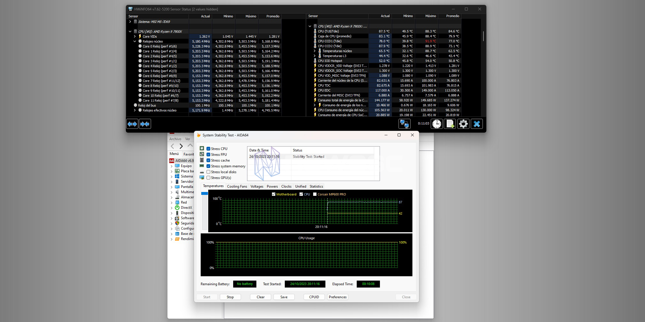Switch to Statistics tab

316,186
